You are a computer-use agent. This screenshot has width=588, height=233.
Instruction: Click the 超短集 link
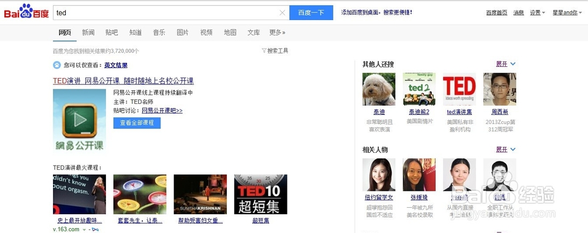click(x=260, y=221)
